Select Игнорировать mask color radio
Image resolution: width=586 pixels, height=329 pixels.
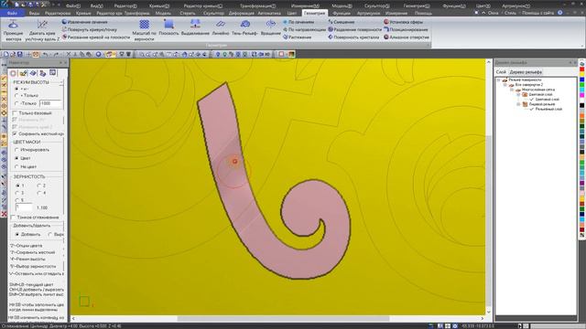[16, 150]
